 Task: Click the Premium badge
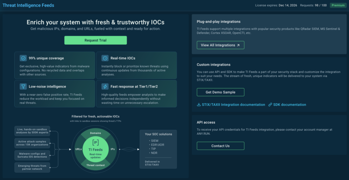coord(338,5)
